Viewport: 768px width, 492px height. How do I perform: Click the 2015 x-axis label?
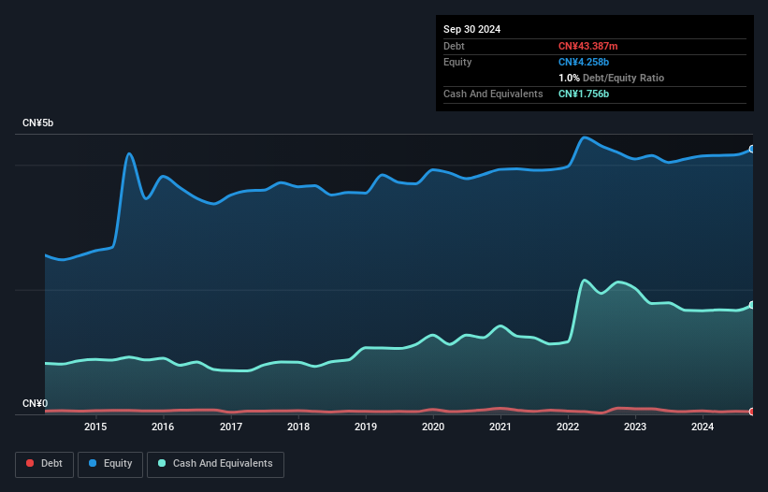(95, 427)
